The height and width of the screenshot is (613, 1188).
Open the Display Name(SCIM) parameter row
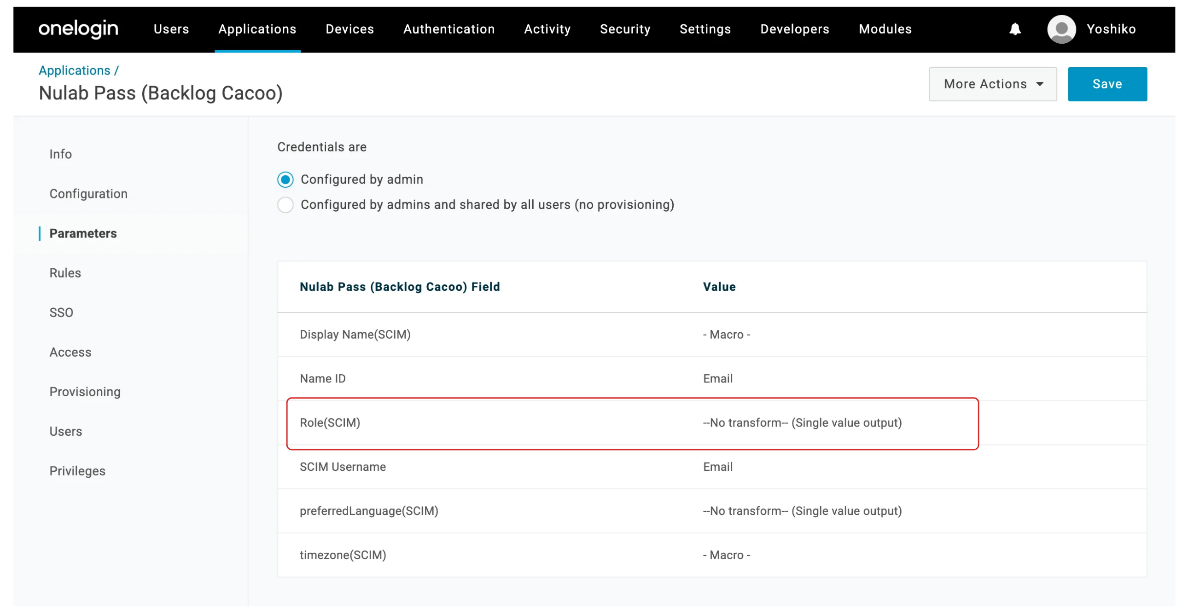(x=711, y=335)
